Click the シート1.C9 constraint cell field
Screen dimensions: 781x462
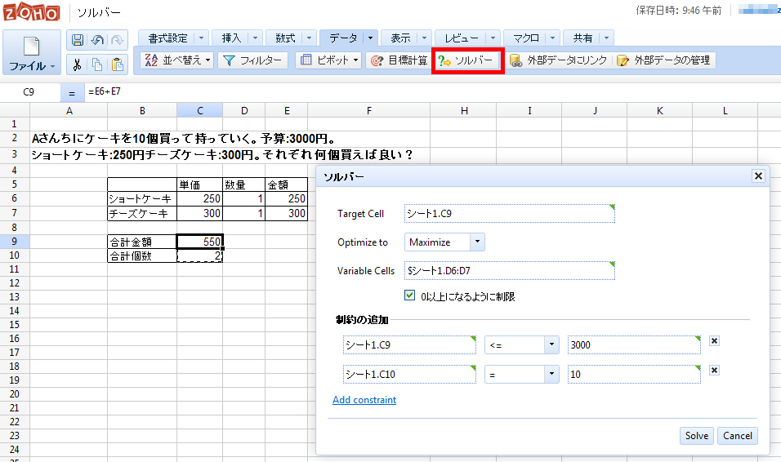(x=409, y=344)
